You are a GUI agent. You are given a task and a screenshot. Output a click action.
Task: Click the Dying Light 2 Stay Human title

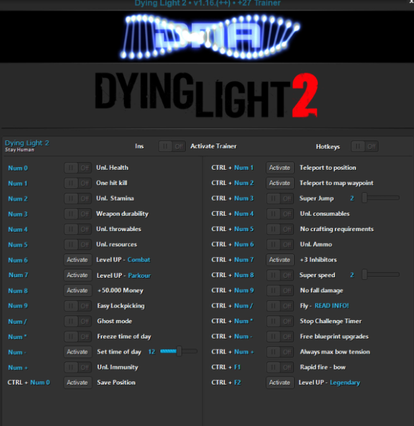pyautogui.click(x=27, y=146)
